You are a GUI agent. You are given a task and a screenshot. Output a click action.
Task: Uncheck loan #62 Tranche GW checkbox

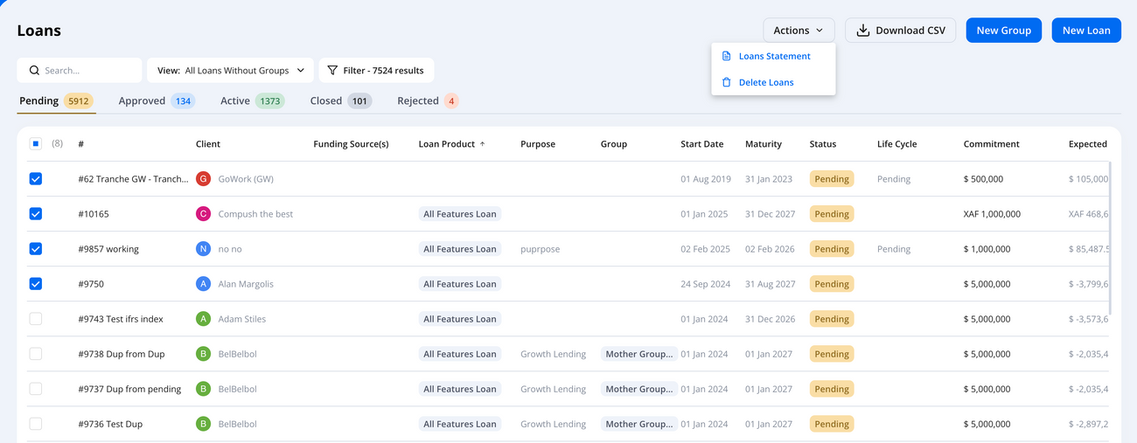36,178
